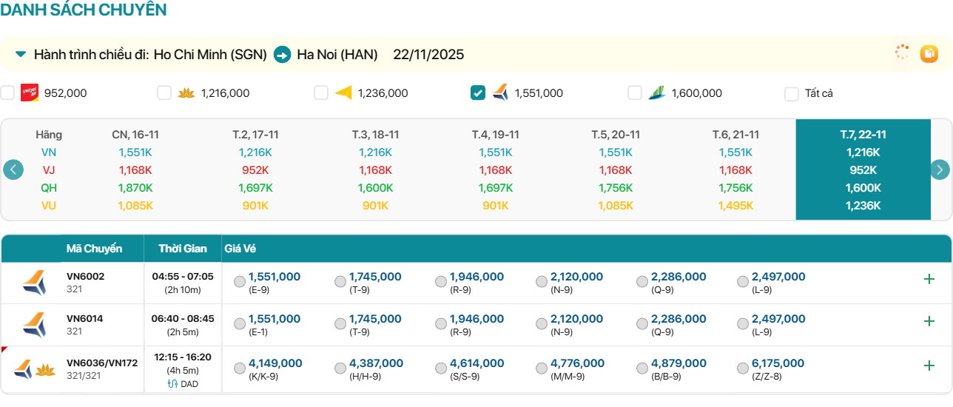Enable the Vietjet 952,000 airline checkbox

coord(7,93)
